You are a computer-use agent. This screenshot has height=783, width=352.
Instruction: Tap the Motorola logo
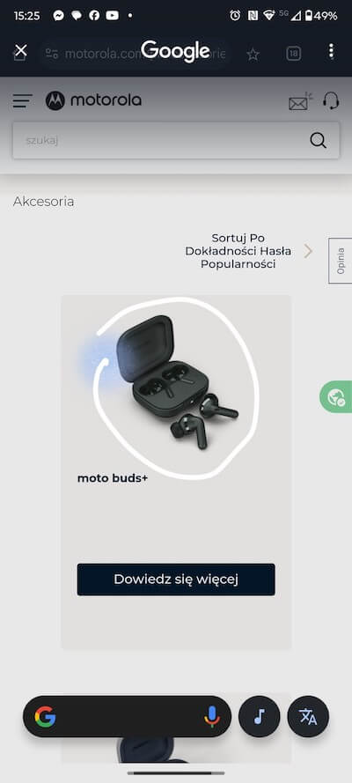click(x=93, y=100)
